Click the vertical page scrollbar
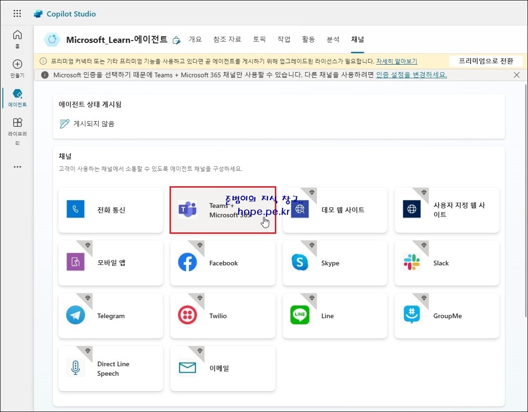 tap(526, 202)
